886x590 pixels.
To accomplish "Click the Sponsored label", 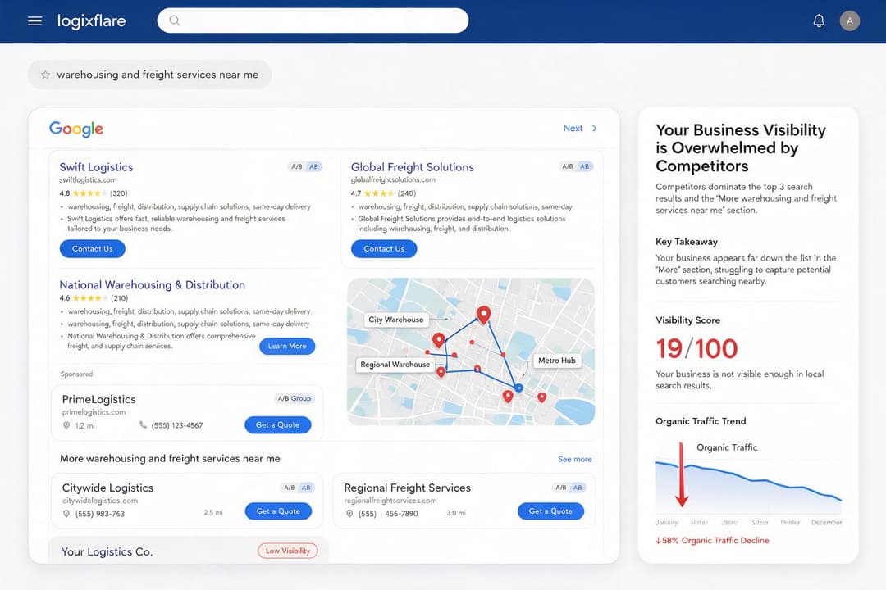I will [x=76, y=374].
